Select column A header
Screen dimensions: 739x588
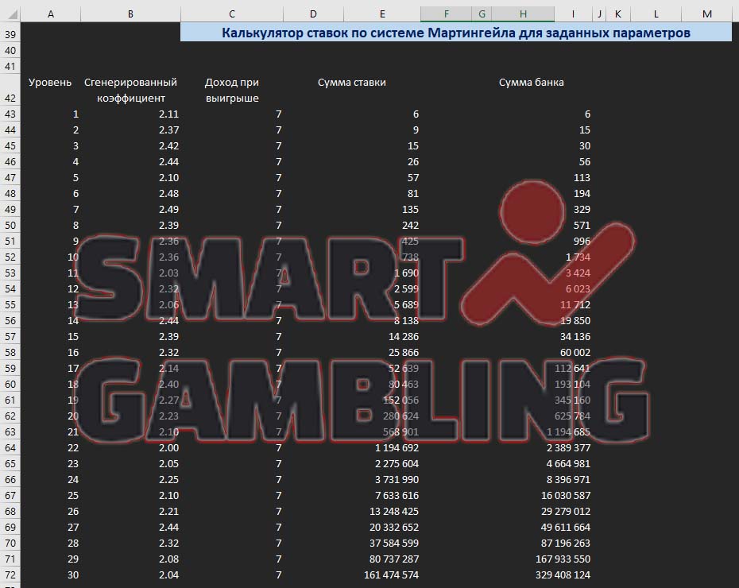click(x=51, y=14)
